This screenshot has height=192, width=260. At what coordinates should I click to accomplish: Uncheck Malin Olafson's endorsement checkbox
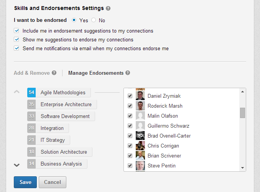coord(130,116)
